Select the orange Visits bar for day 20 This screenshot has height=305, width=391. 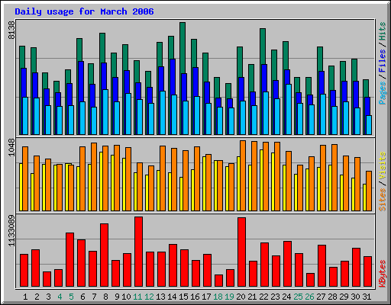pyautogui.click(x=243, y=176)
